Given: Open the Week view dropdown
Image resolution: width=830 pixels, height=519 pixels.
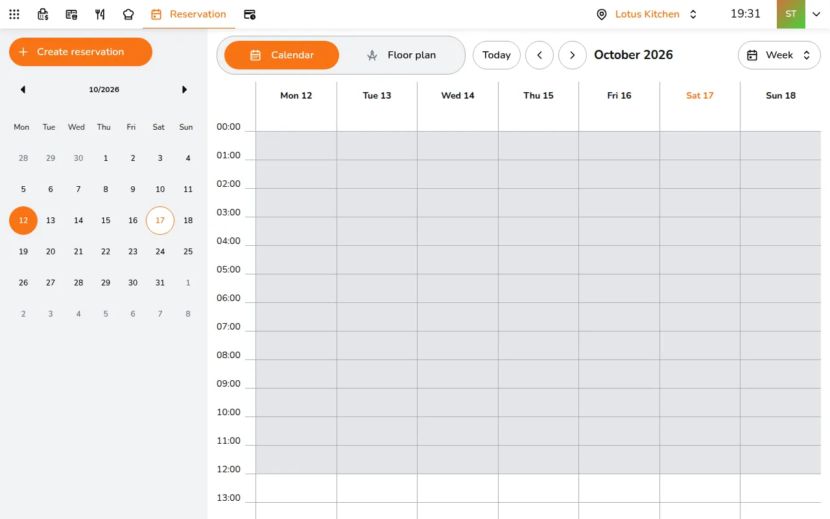Looking at the screenshot, I should (779, 55).
